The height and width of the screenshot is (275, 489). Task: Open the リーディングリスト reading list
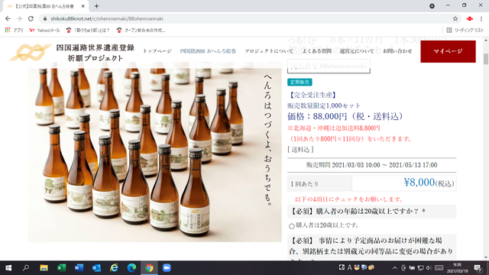click(x=465, y=31)
